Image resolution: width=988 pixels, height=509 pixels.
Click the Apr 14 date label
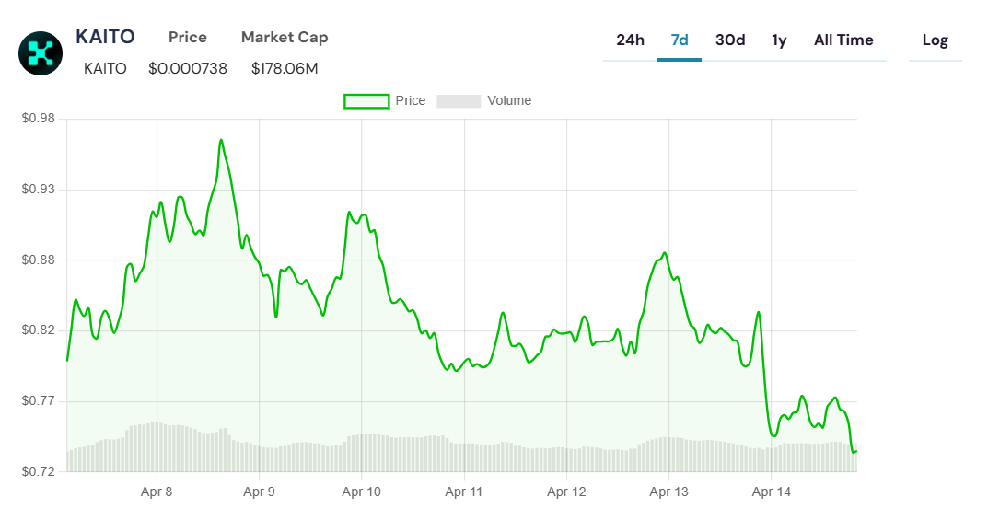point(772,492)
